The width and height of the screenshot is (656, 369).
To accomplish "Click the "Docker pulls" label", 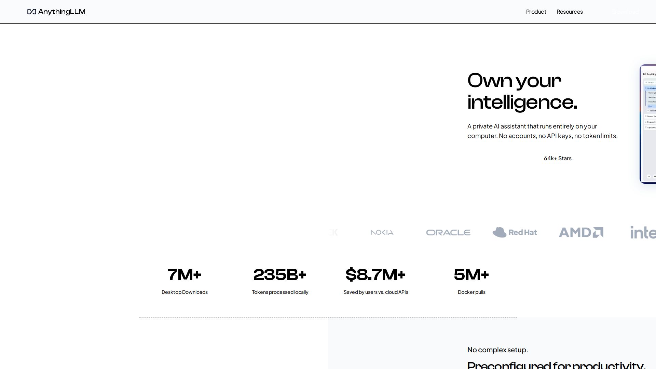I will (x=471, y=292).
